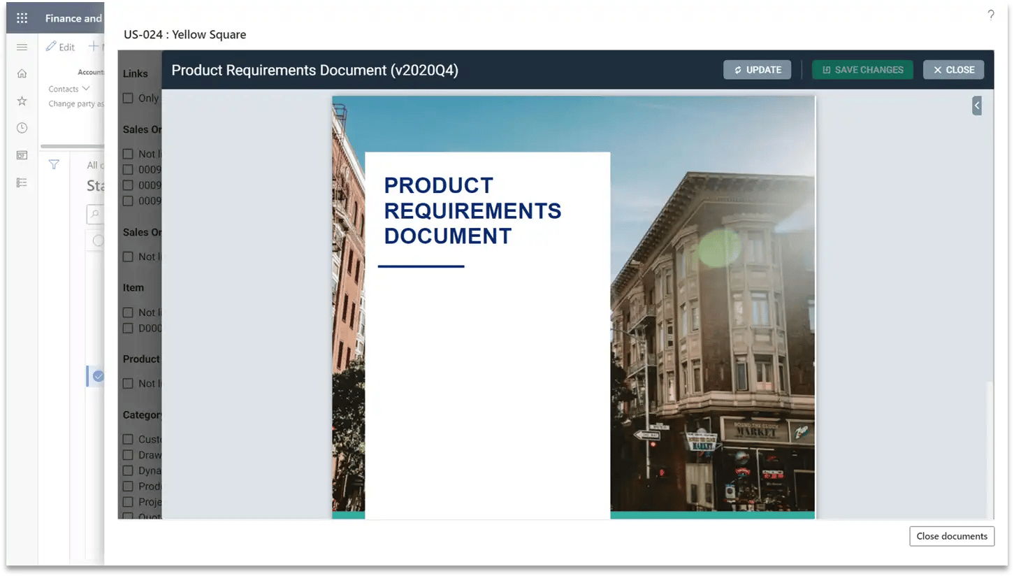Screen dimensions: 1014x576
Task: Open Workspaces icon in sidebar
Action: [x=22, y=155]
